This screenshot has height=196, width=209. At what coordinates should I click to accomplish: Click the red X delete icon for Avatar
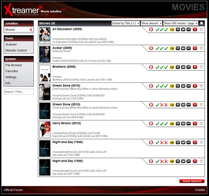click(x=195, y=48)
